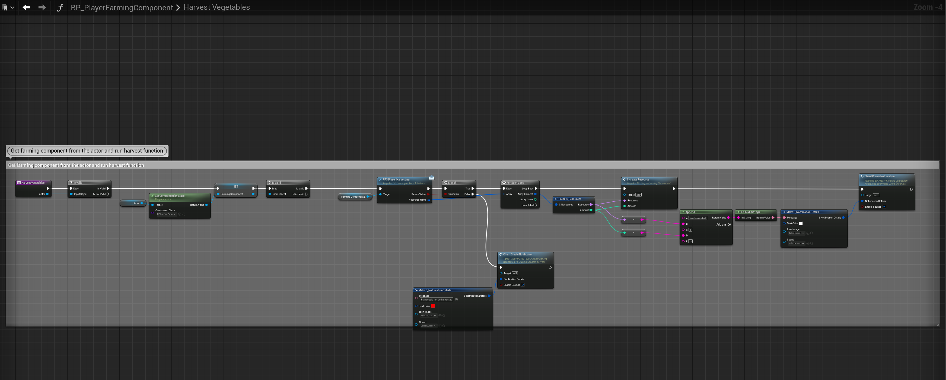The height and width of the screenshot is (380, 946).
Task: Click the Add pin icon on Append node
Action: point(729,224)
